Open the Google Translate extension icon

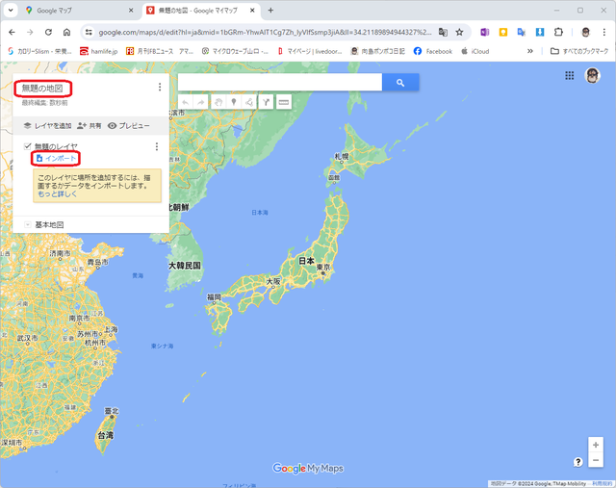pos(522,32)
